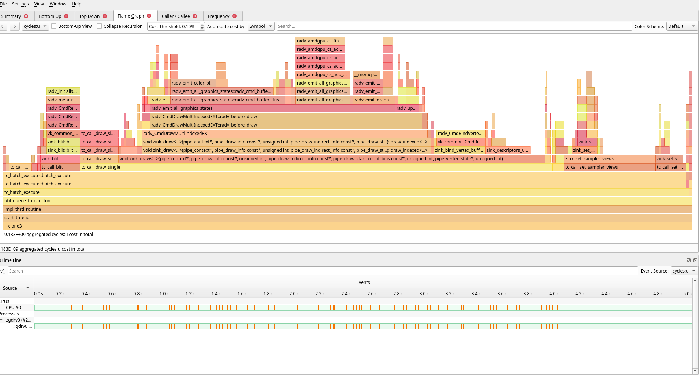Open the Color Scheme Default dropdown
Screen dimensions: 699x375
[682, 26]
